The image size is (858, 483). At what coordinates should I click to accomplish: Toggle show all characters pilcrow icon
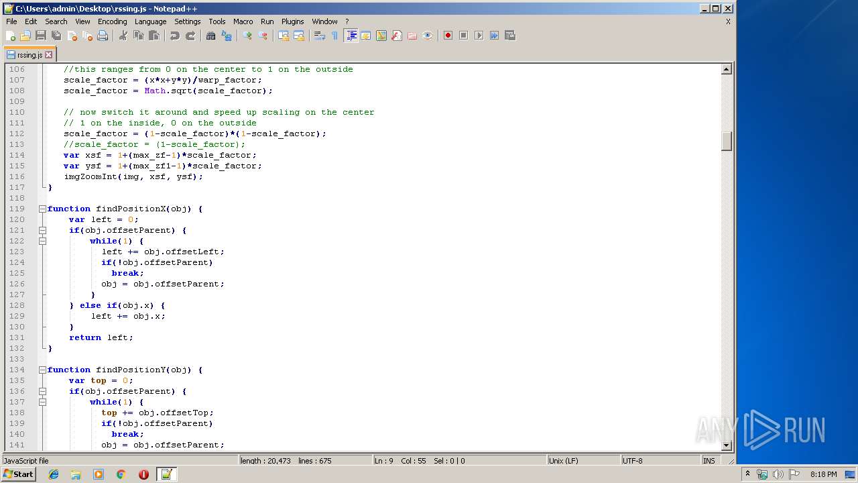coord(335,36)
